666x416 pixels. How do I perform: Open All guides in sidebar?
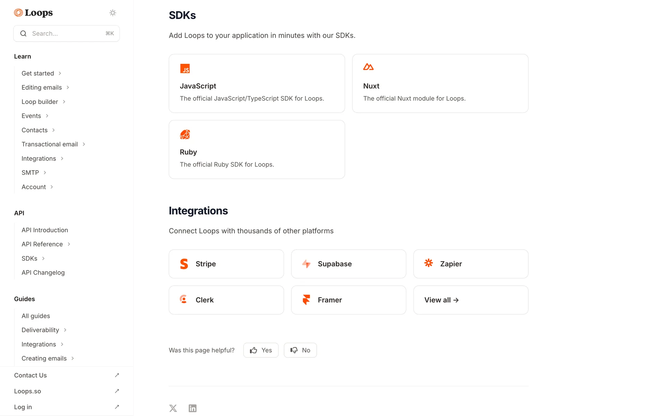(36, 316)
